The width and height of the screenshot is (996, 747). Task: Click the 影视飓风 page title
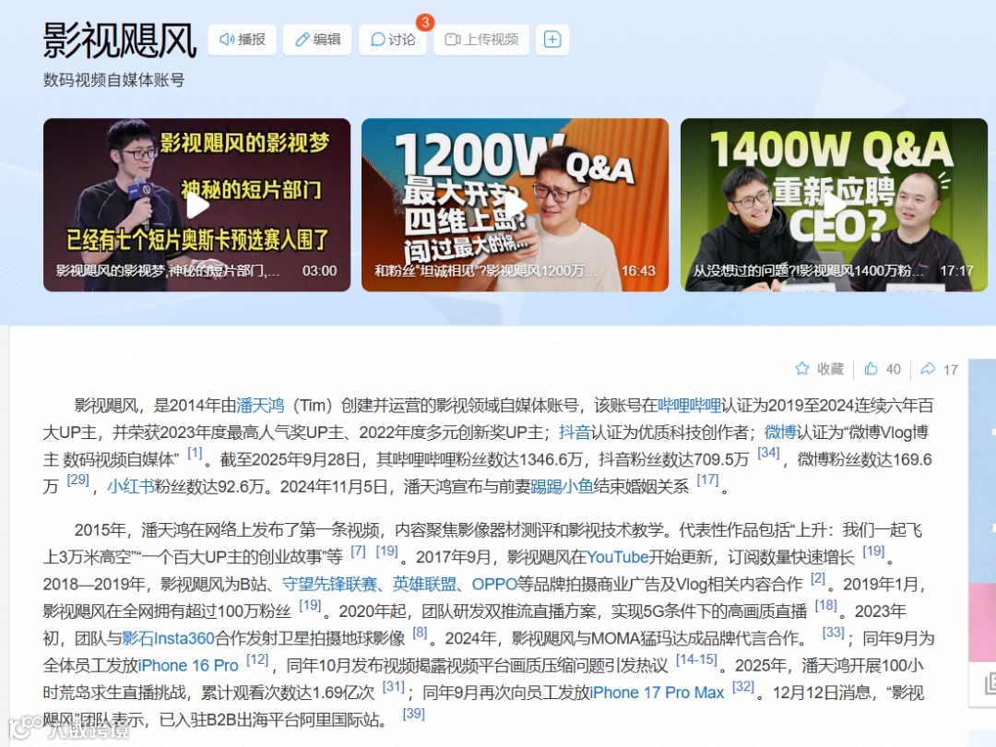coord(120,40)
